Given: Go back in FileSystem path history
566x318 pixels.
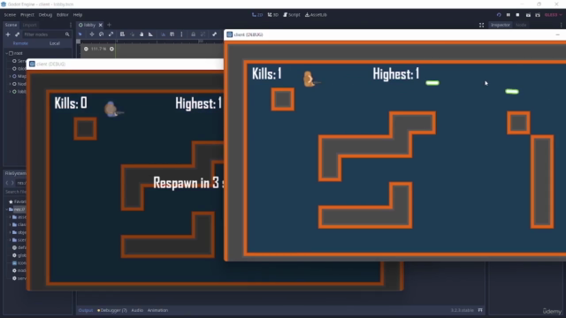Looking at the screenshot, I should (x=7, y=183).
